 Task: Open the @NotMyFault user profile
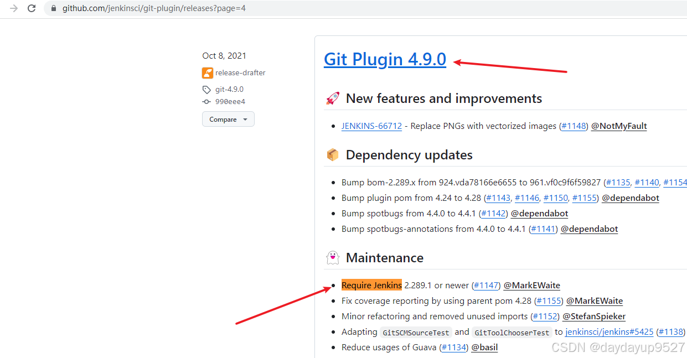(x=619, y=126)
